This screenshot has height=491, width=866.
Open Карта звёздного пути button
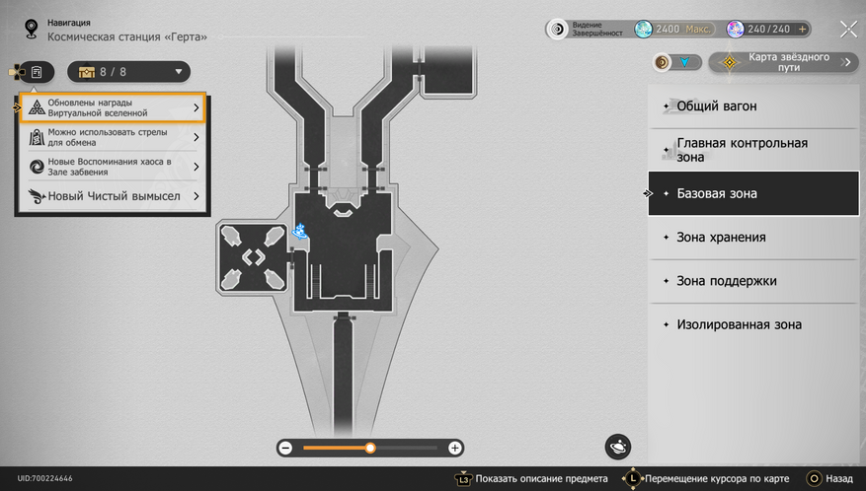tap(783, 62)
